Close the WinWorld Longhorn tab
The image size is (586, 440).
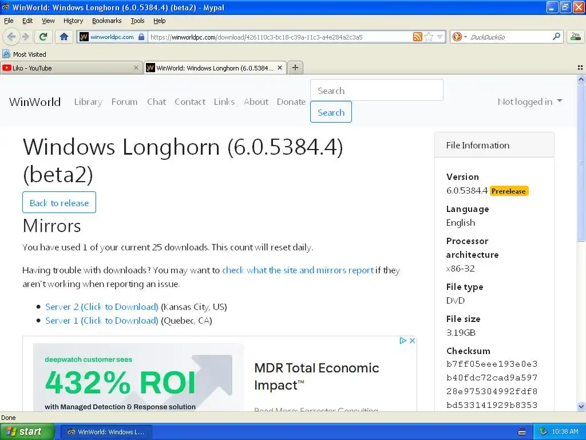[x=279, y=68]
